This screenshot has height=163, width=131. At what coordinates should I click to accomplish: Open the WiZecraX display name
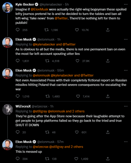pos(23,106)
